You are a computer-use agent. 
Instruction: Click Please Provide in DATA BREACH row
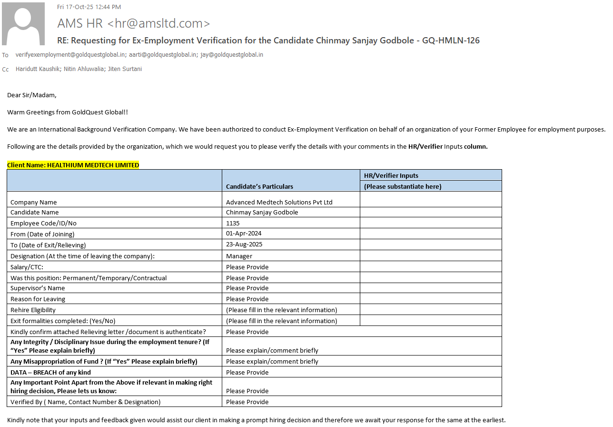click(x=247, y=372)
